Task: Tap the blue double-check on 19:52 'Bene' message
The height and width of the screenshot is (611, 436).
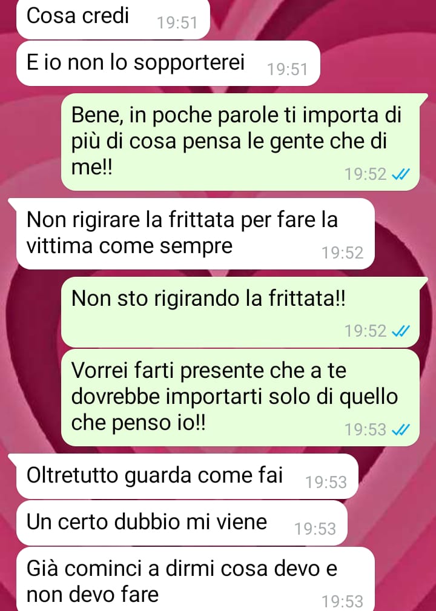Action: tap(400, 174)
